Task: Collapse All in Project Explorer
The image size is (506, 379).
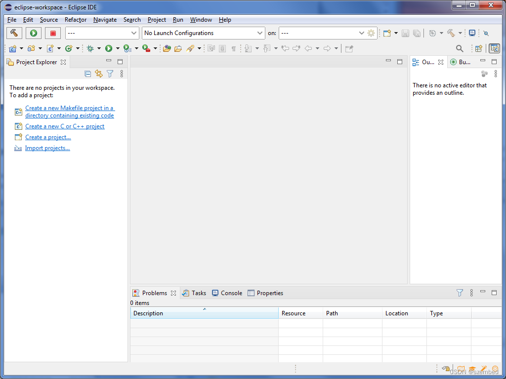Action: point(88,74)
